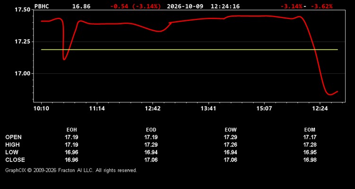Click the timestamp 12:24:16
The width and height of the screenshot is (355, 189).
coord(225,6)
